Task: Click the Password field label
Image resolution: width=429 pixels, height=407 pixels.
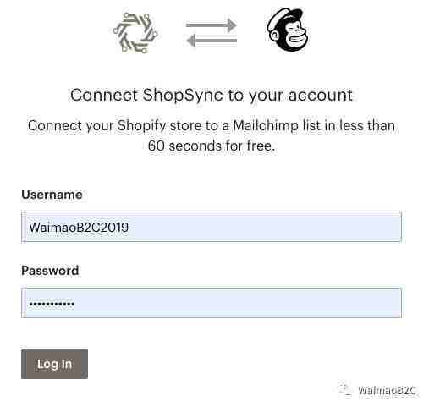Action: coord(50,271)
